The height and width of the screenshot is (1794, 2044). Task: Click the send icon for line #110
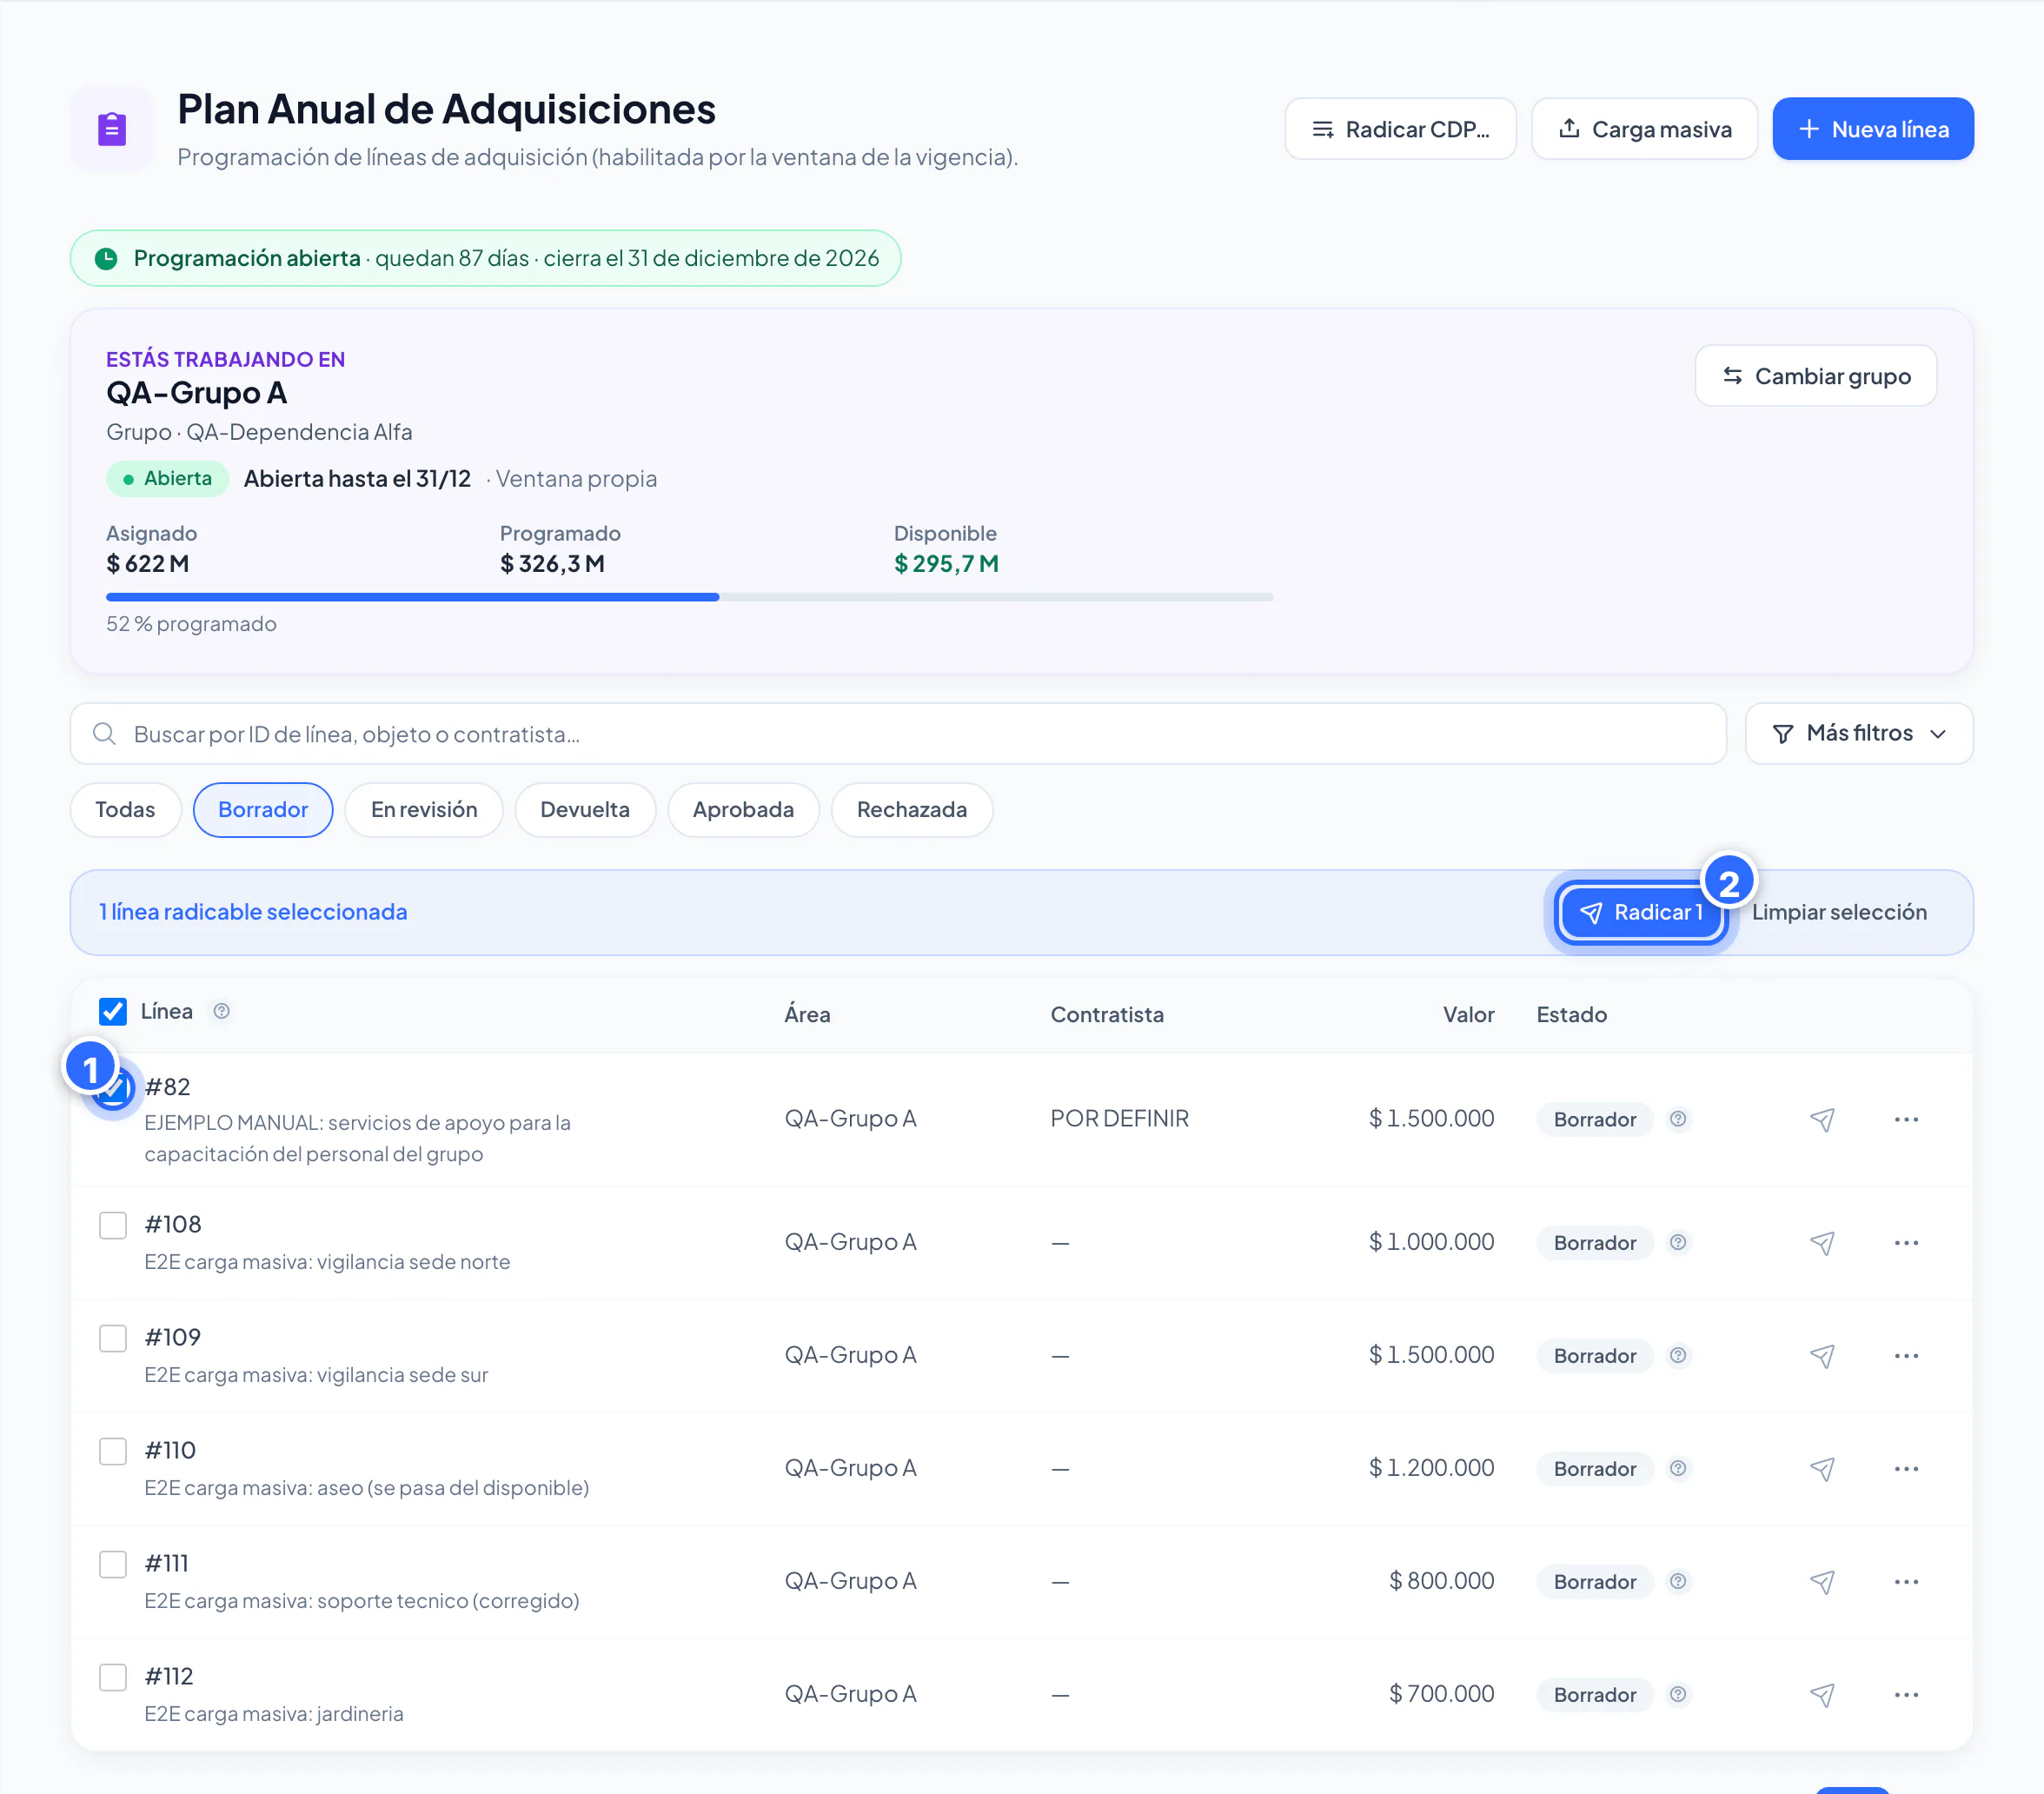point(1822,1469)
